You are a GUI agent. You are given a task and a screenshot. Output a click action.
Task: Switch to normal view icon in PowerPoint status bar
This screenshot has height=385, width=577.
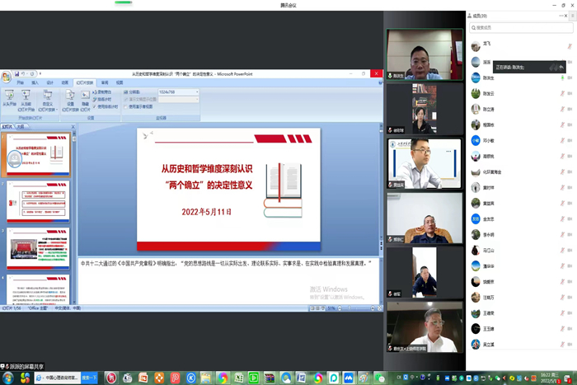pyautogui.click(x=312, y=308)
